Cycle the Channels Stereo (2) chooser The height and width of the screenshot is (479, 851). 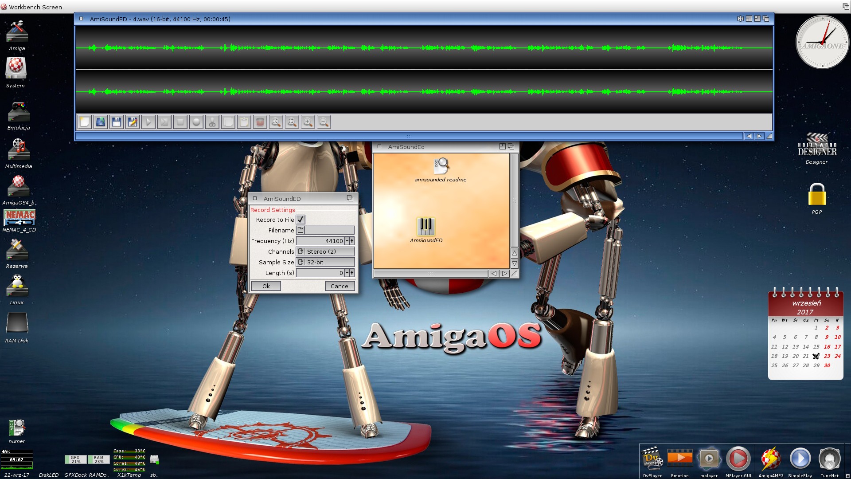pos(325,251)
